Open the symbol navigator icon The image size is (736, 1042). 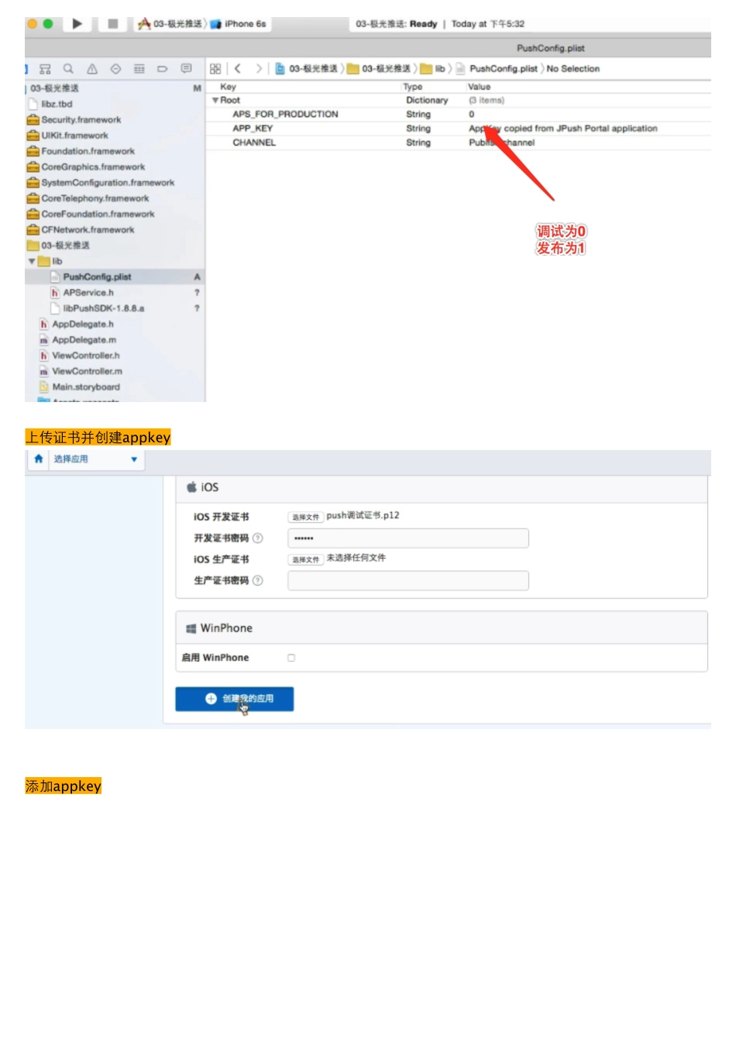coord(45,69)
